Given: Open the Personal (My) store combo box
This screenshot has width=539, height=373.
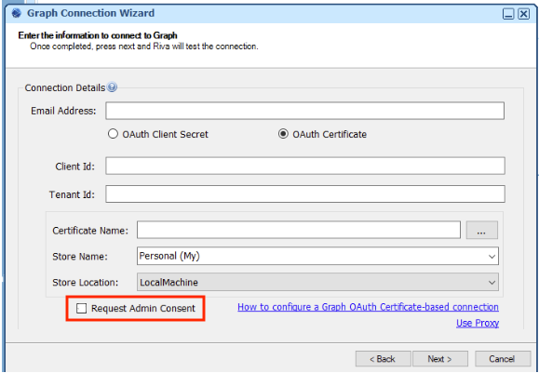Looking at the screenshot, I should [x=317, y=256].
